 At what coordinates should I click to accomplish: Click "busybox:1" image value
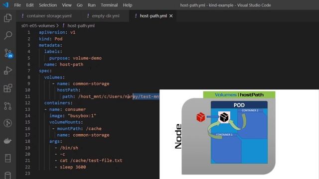pos(82,116)
